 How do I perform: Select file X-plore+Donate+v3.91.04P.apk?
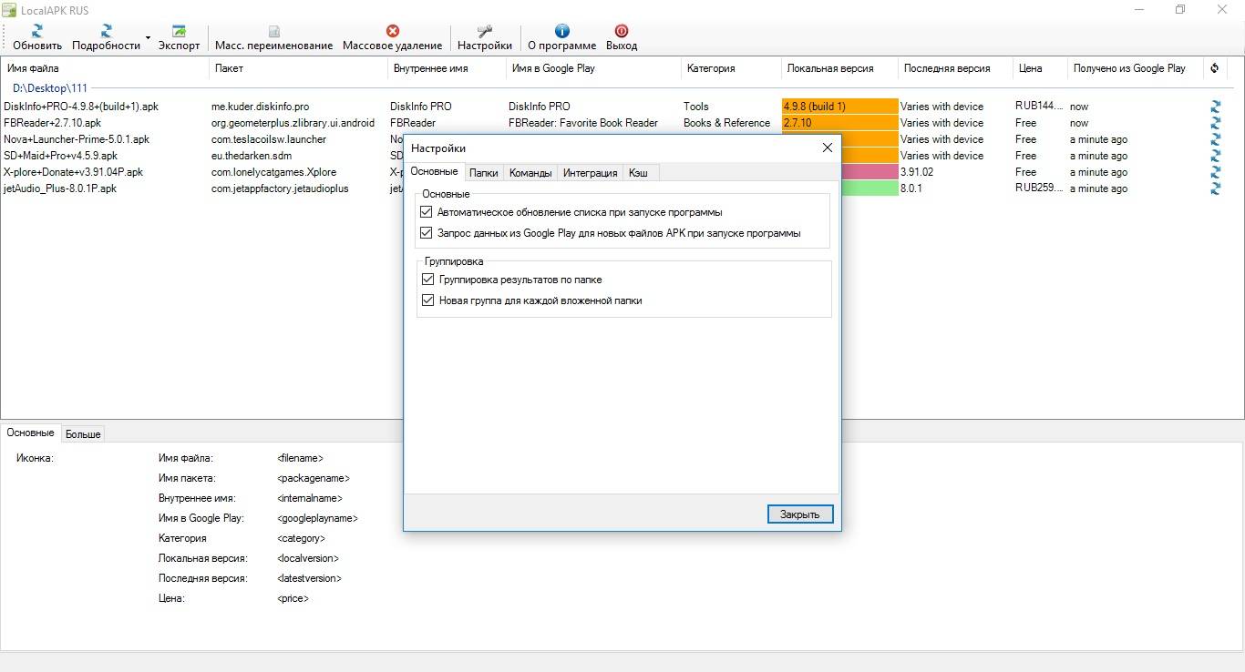point(74,172)
